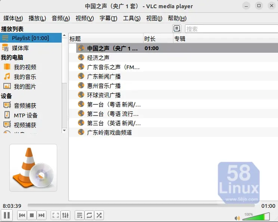Open the 字幕(T) menu
Screen dimensions: 278x222
[x=108, y=18]
